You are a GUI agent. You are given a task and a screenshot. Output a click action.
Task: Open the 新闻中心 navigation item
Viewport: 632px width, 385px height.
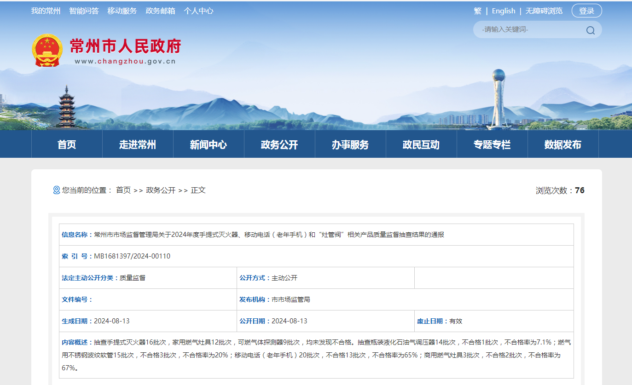[209, 144]
